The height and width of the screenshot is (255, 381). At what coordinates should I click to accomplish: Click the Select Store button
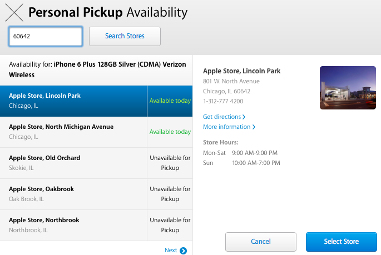pos(342,242)
